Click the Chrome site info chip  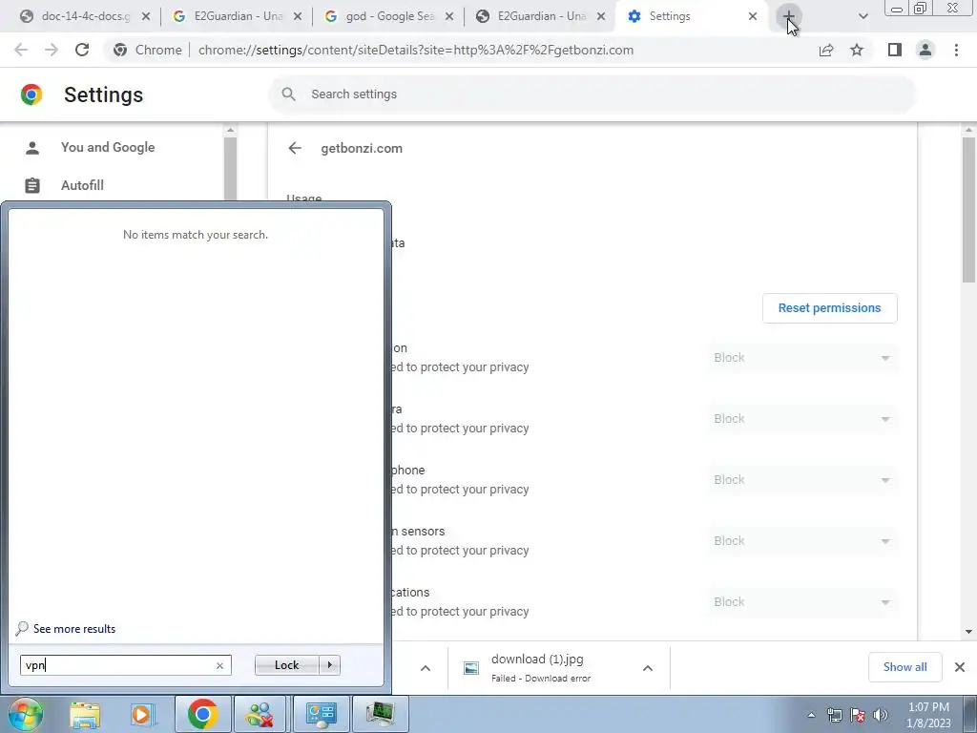(x=148, y=50)
